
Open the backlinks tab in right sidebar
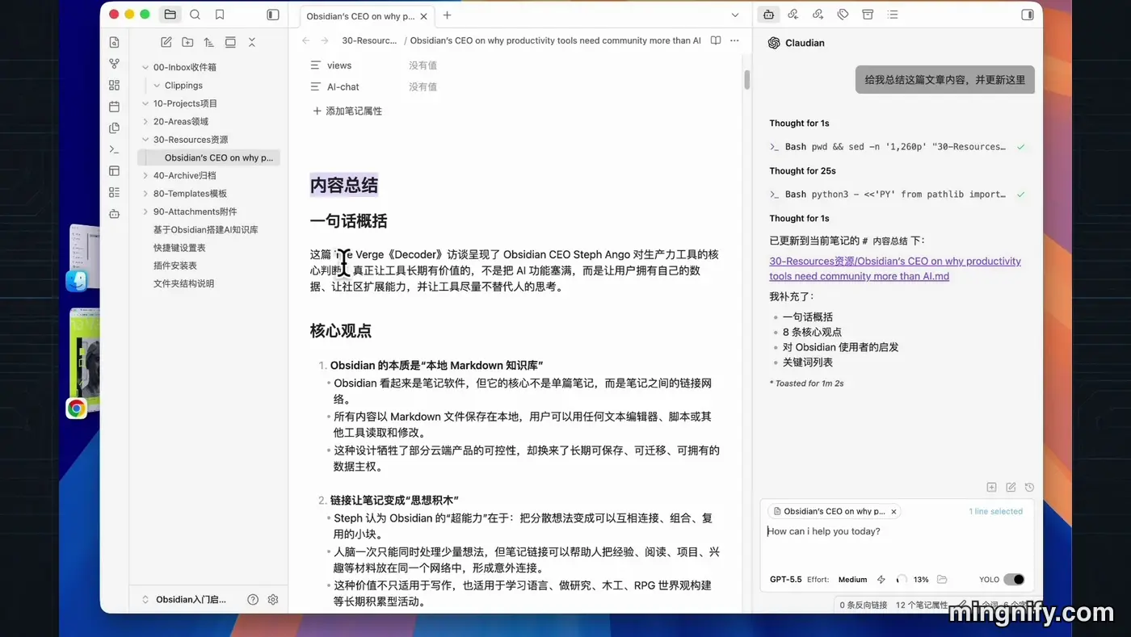coord(793,15)
